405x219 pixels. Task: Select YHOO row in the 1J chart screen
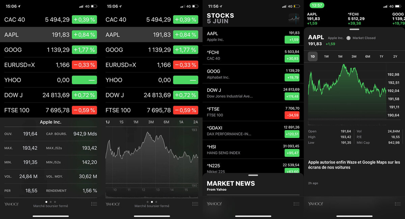[x=152, y=80]
